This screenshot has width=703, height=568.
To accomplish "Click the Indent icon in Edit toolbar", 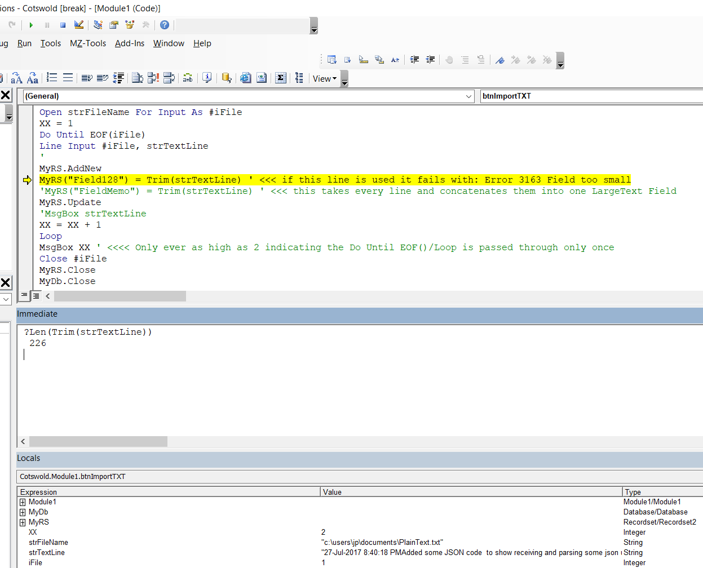I will [x=414, y=60].
